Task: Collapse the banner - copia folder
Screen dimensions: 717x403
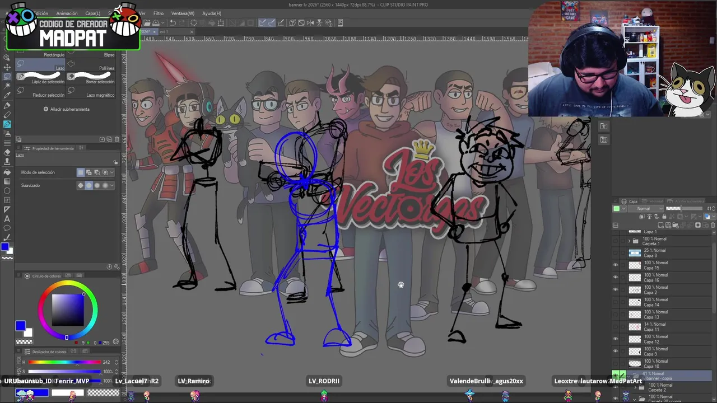Action: coord(629,376)
